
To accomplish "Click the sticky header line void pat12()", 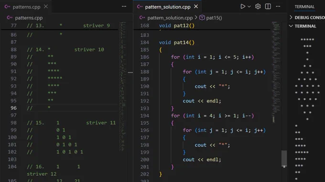I will point(177,25).
